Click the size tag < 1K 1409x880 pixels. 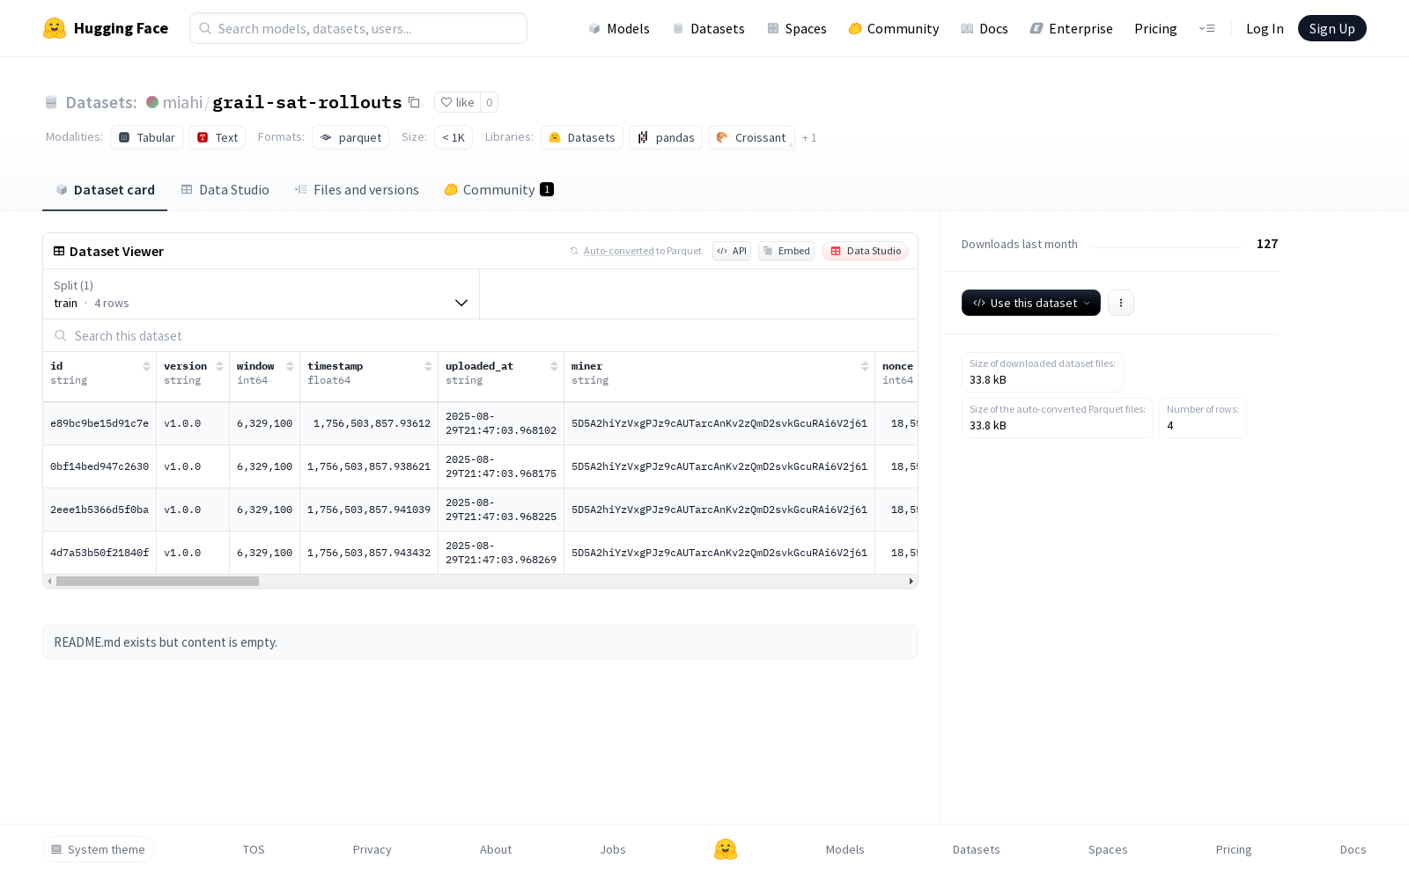click(x=454, y=137)
